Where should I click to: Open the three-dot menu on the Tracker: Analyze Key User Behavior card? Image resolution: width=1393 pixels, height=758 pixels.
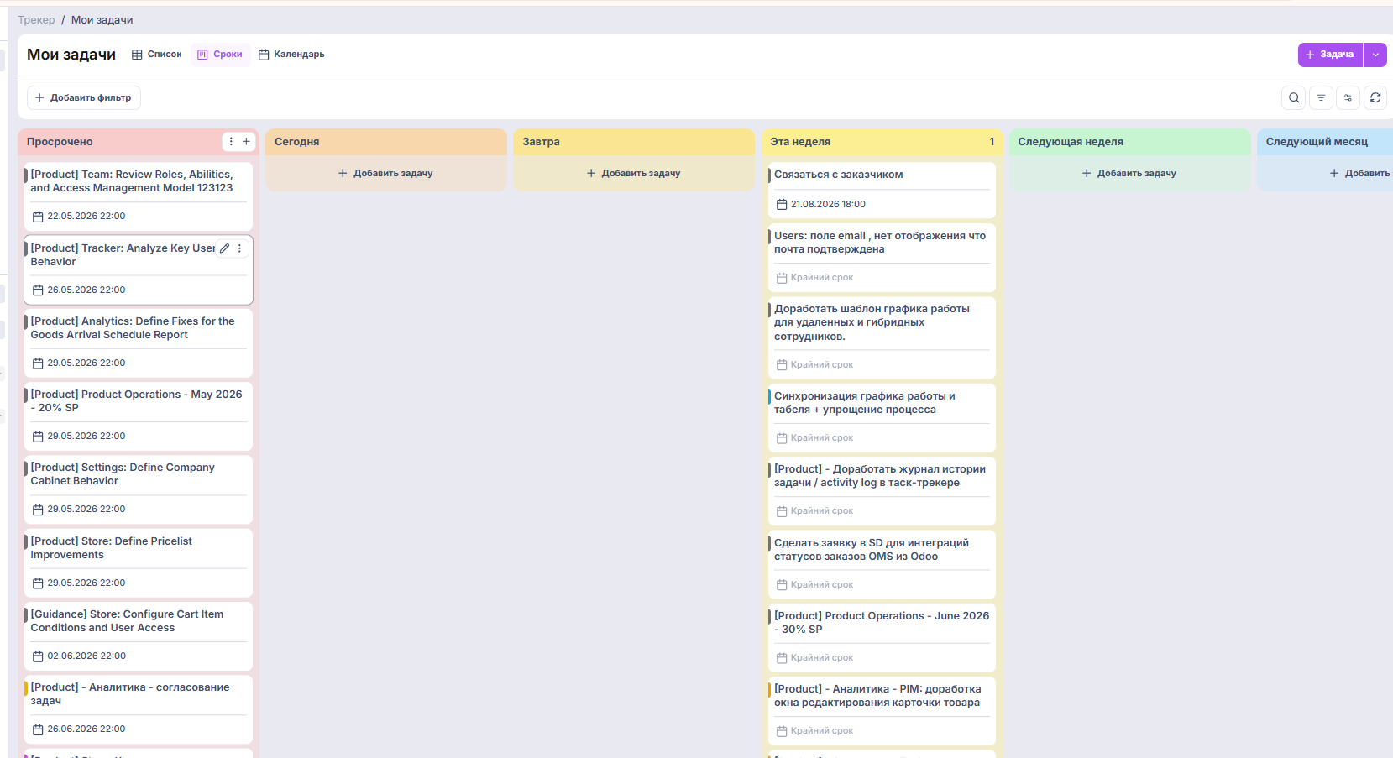[239, 248]
